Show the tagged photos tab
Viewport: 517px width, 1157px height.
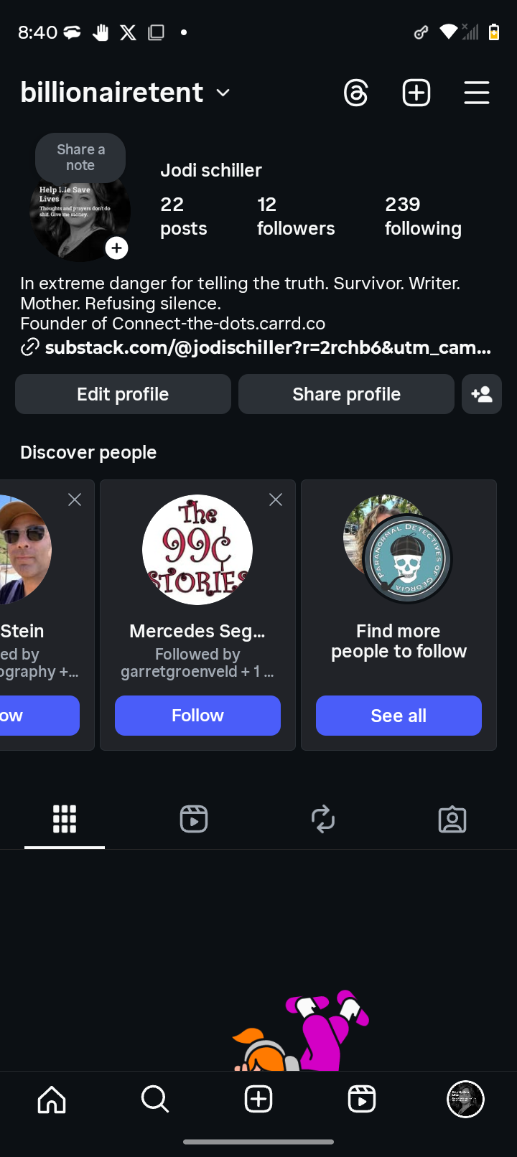pyautogui.click(x=452, y=819)
